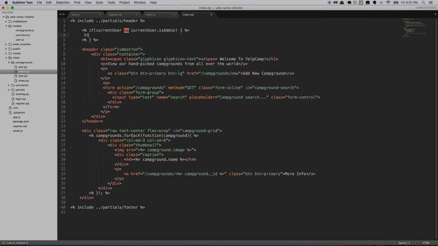Screen dimensions: 438x246
Task: Collapse the views folder
Action: (x=6, y=57)
